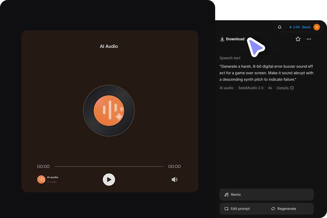The height and width of the screenshot is (218, 327).
Task: Click the Edit prompt pencil icon
Action: coord(226,209)
